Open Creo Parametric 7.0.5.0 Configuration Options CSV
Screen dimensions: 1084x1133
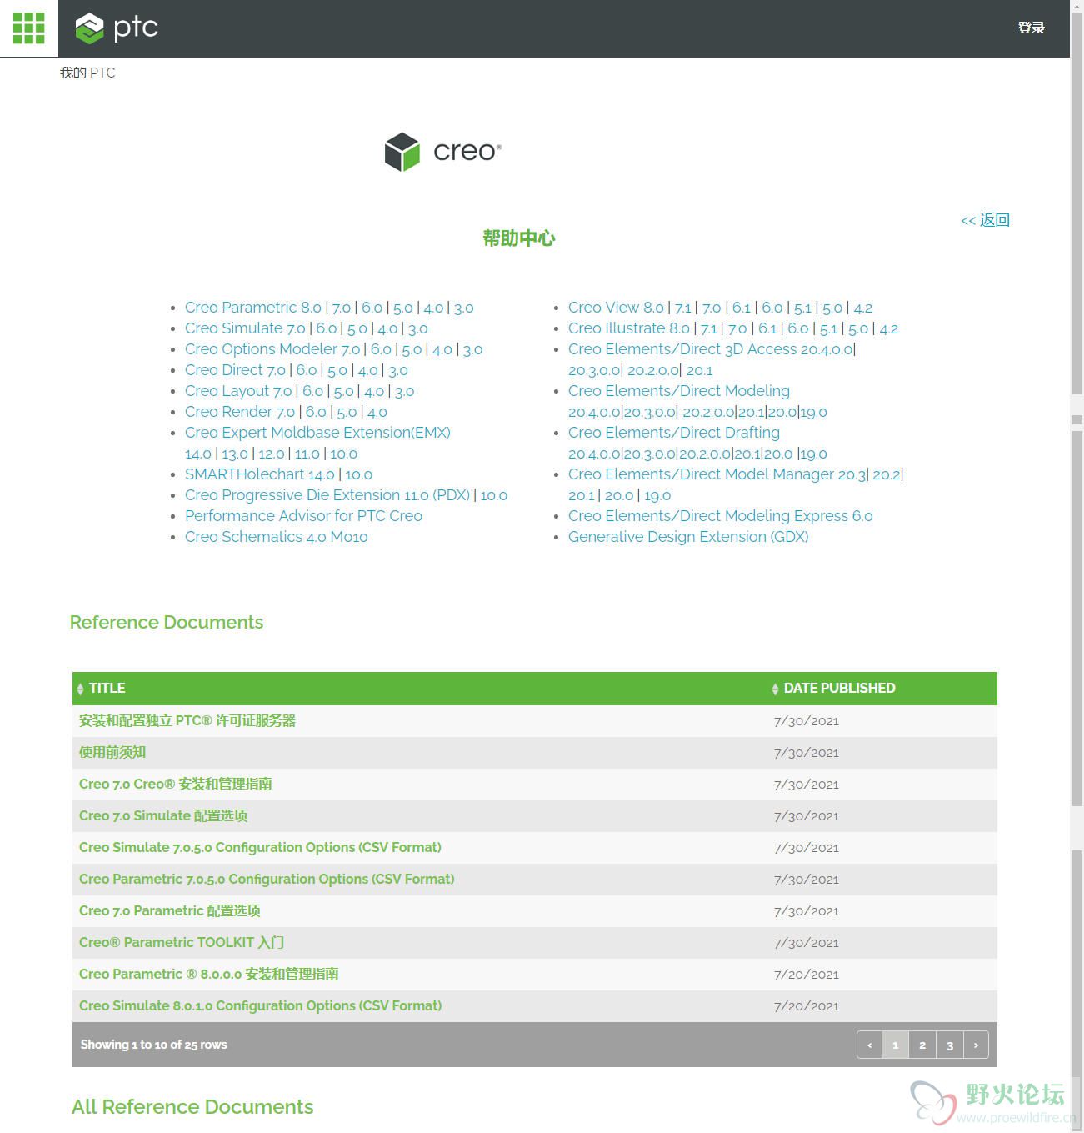click(x=267, y=880)
